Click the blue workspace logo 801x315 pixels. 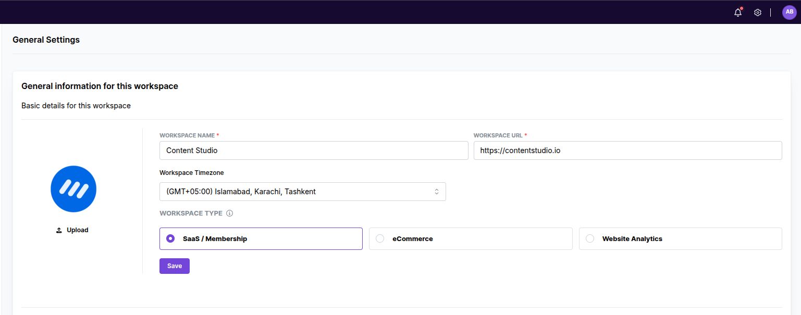click(x=73, y=189)
